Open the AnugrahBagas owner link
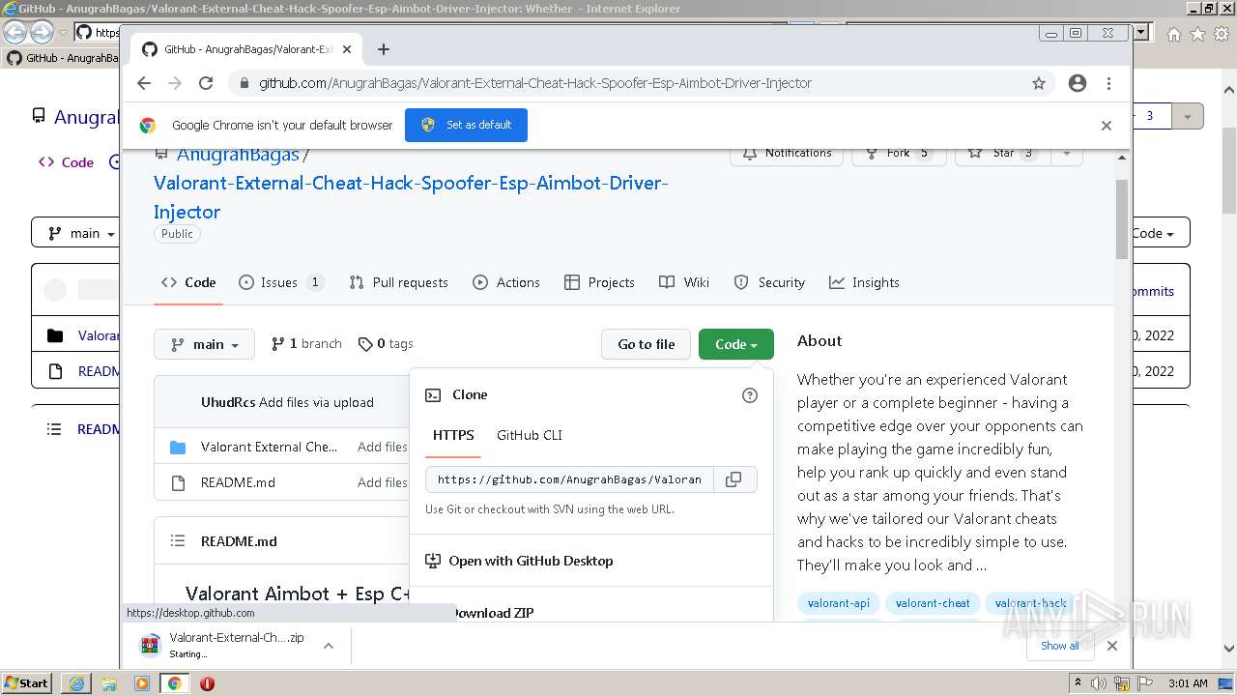 (238, 155)
